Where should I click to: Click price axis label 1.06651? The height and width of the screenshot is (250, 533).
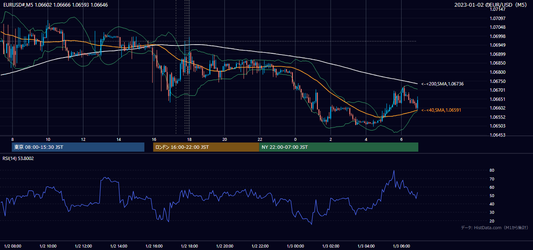498,99
